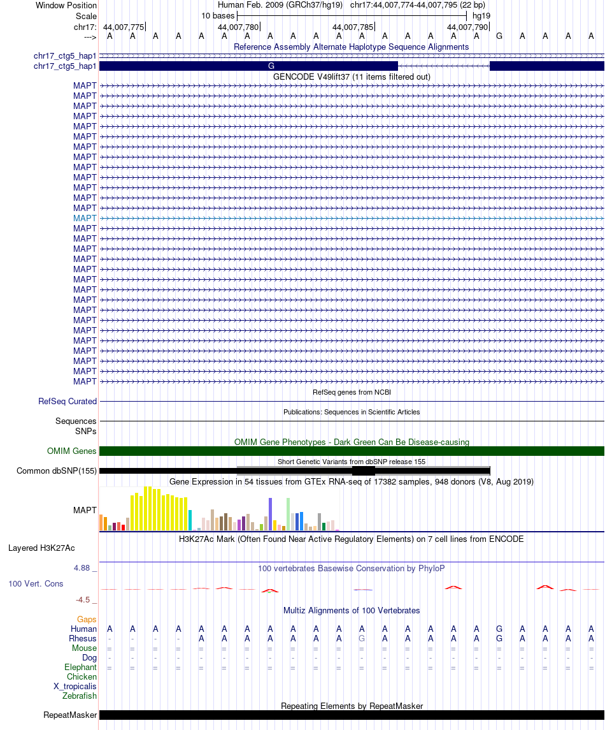Select the Window Position label
Viewport: 605px width, 730px height.
[x=66, y=6]
